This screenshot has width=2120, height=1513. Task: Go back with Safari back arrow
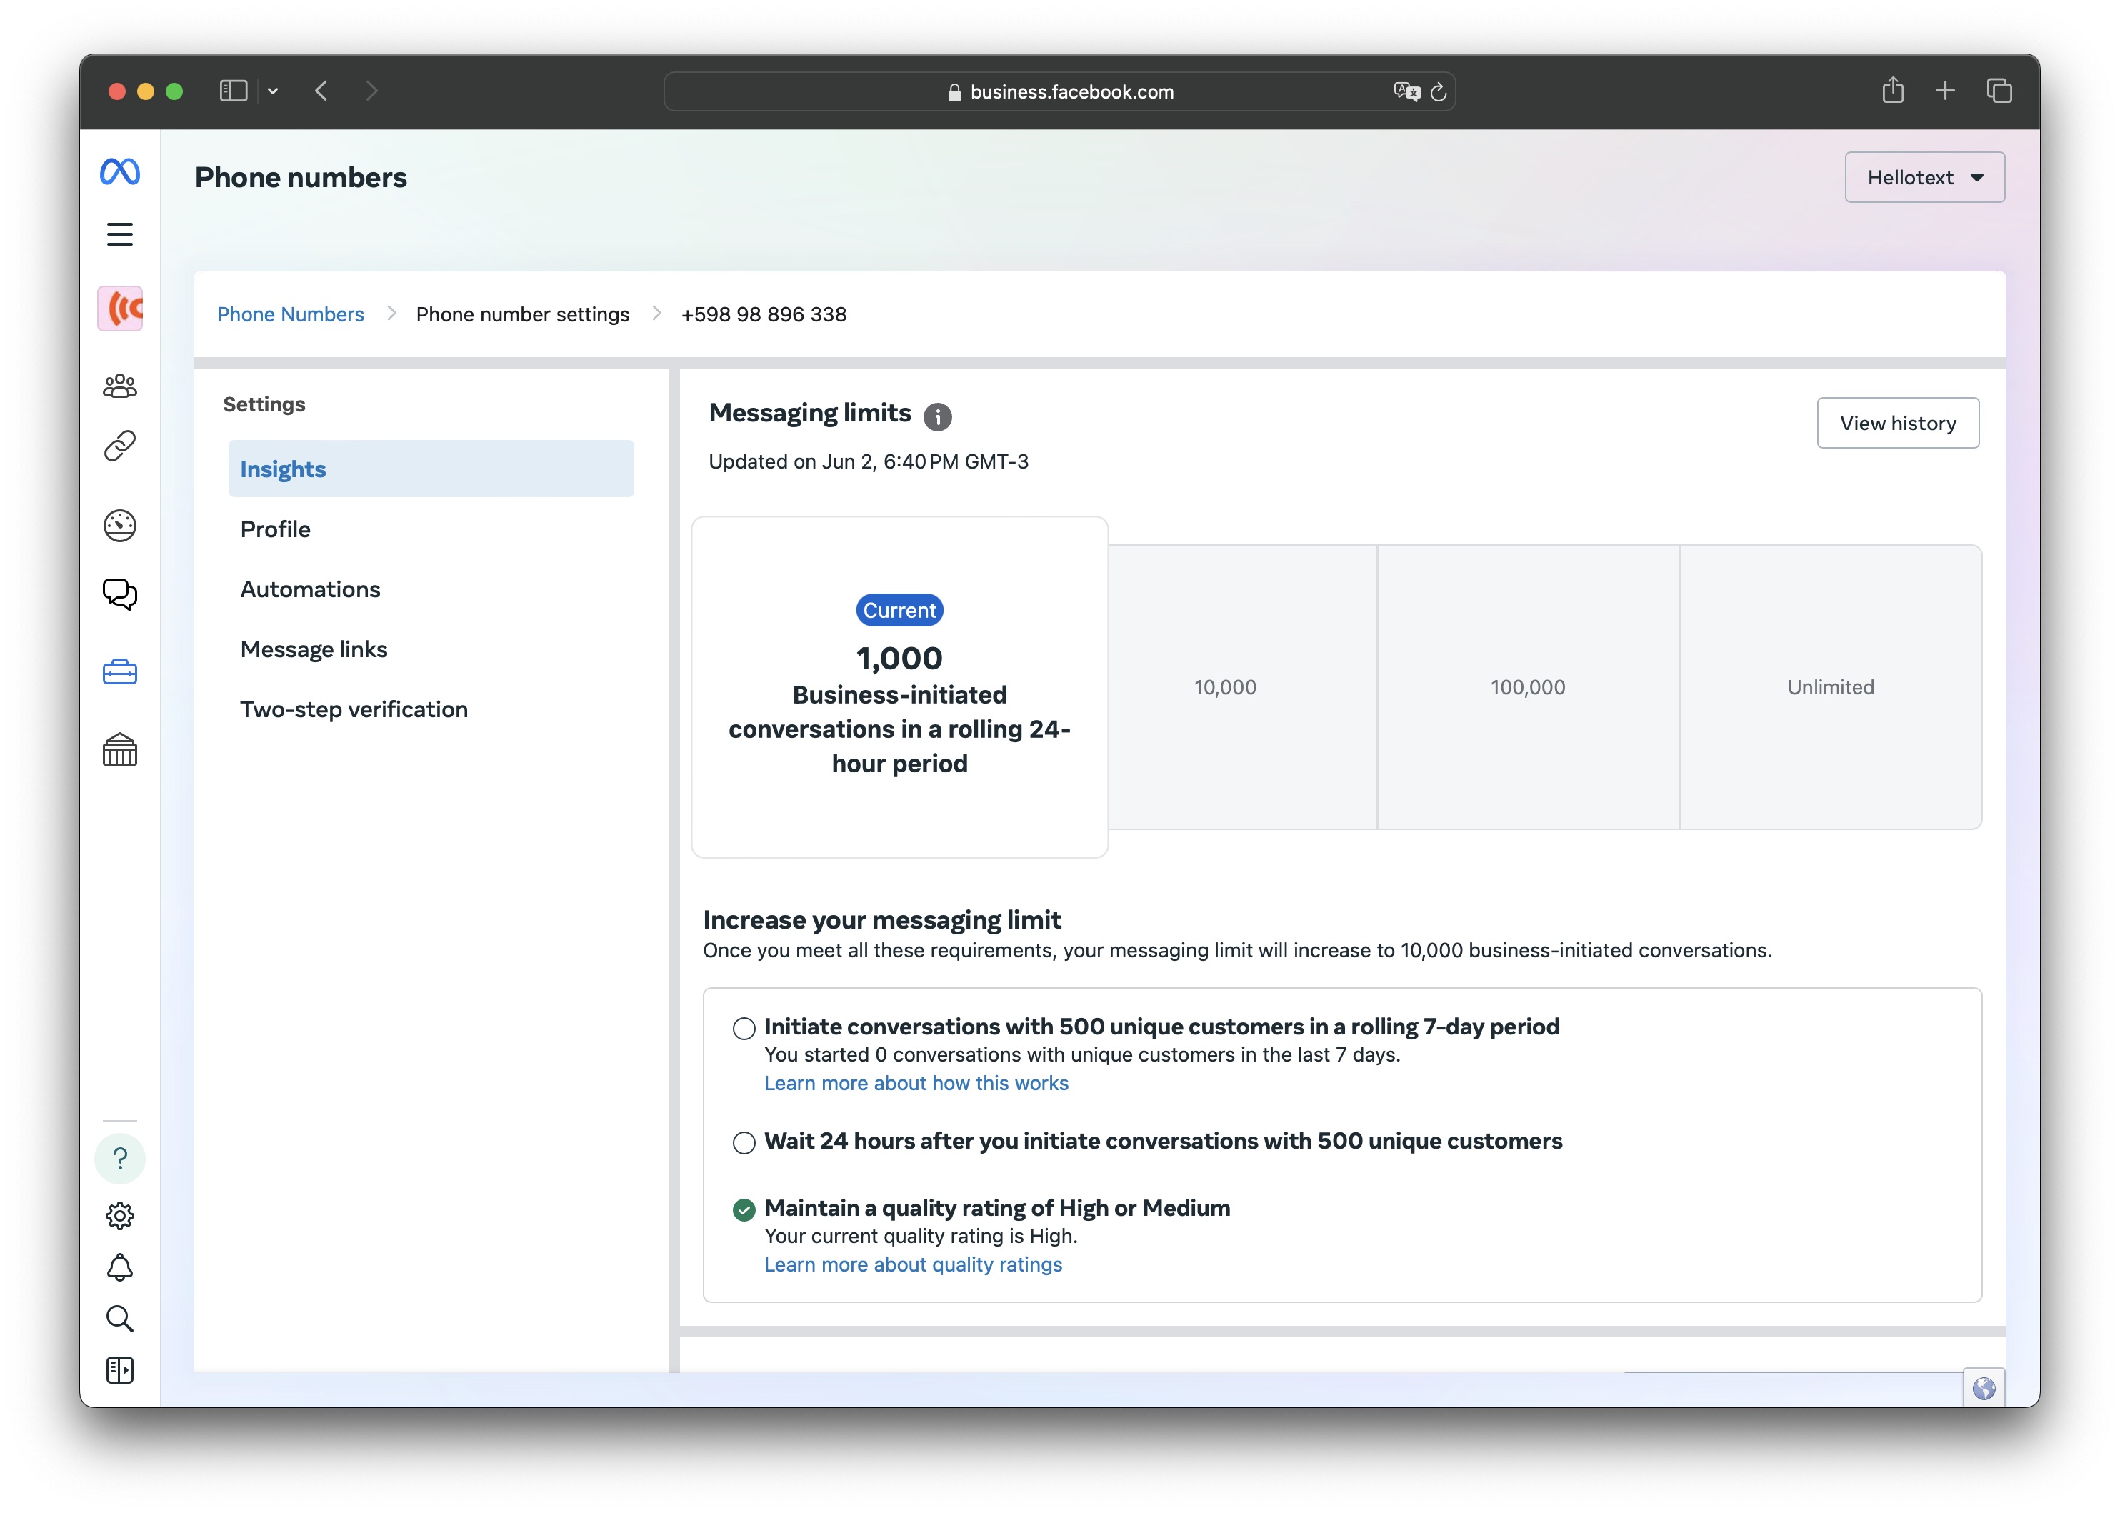click(321, 91)
